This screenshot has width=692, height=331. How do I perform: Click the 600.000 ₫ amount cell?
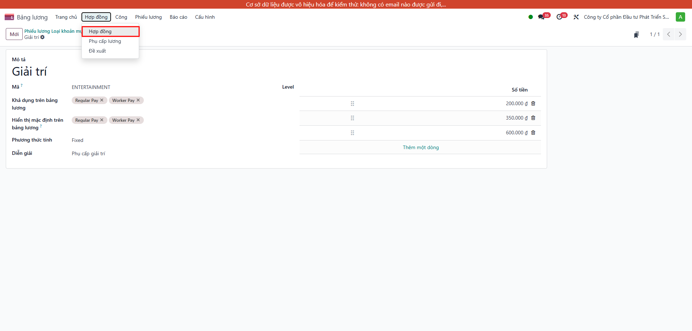pyautogui.click(x=516, y=133)
